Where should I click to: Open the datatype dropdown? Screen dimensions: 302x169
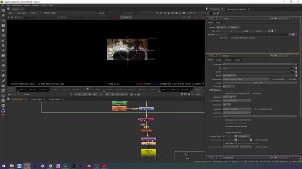(229, 97)
